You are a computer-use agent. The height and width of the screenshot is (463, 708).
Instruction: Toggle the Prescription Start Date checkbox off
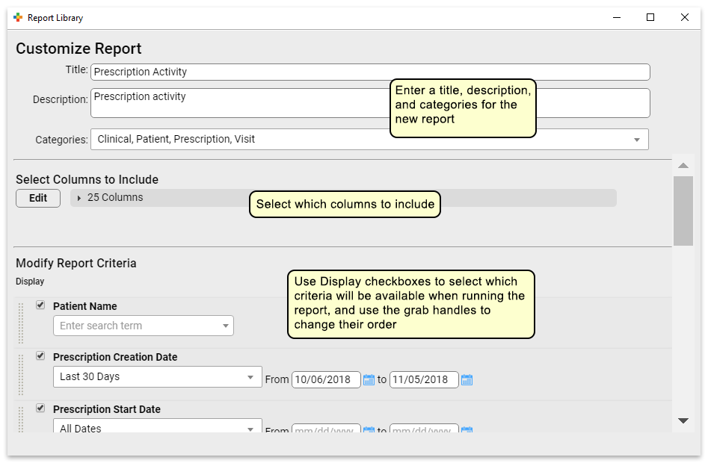[40, 409]
